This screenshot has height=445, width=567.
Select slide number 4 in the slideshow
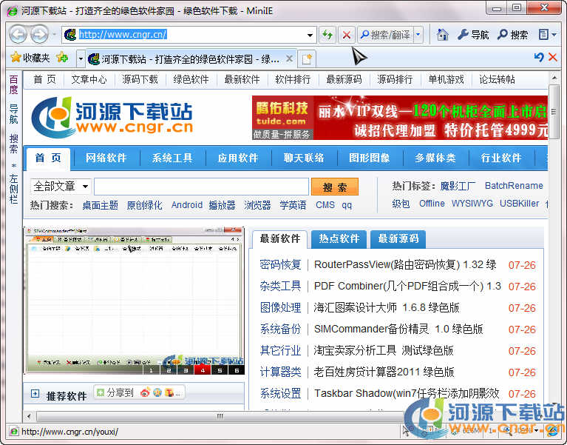203,370
